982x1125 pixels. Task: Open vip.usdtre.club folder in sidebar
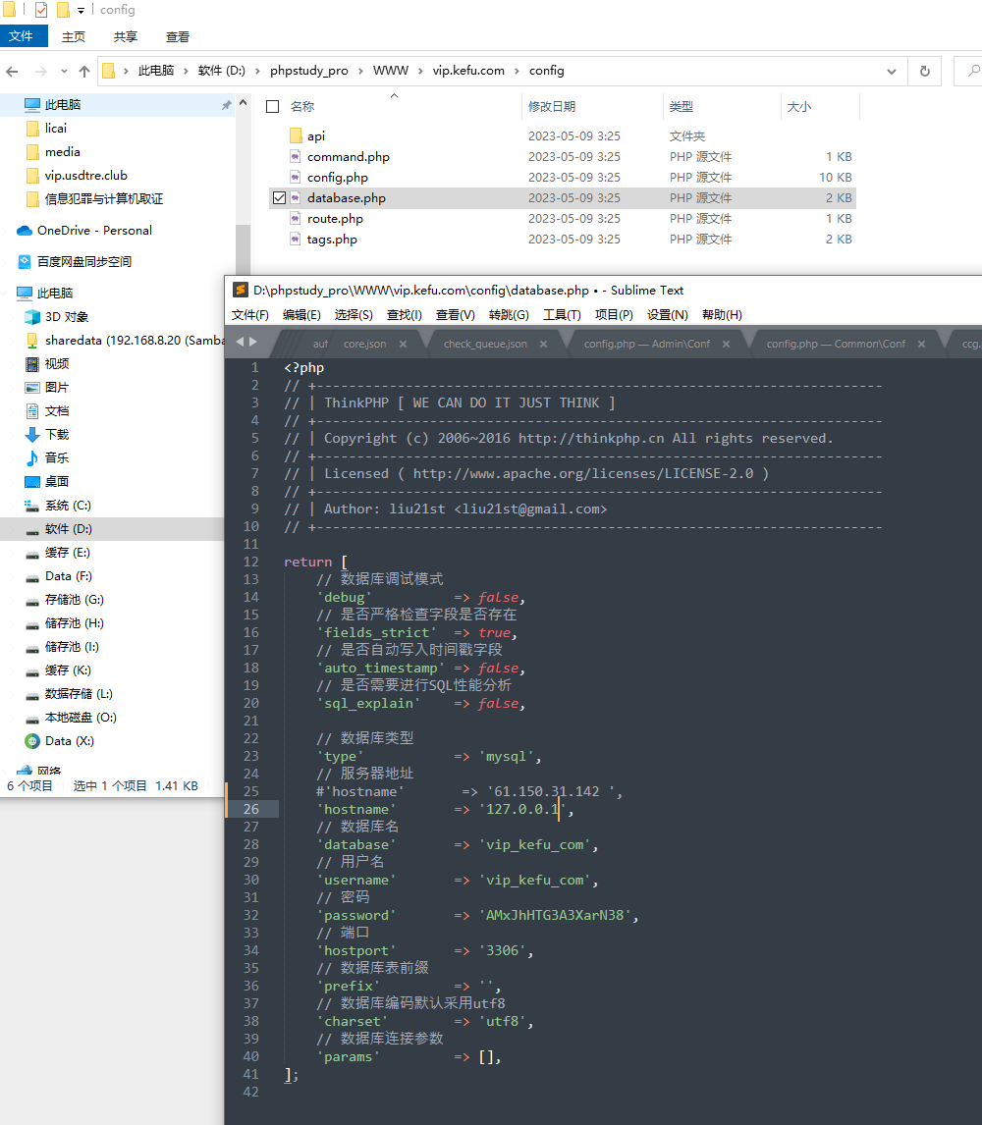tap(86, 176)
